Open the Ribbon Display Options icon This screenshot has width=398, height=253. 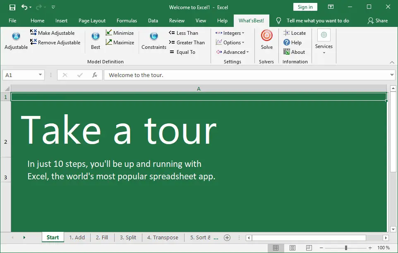coord(331,7)
